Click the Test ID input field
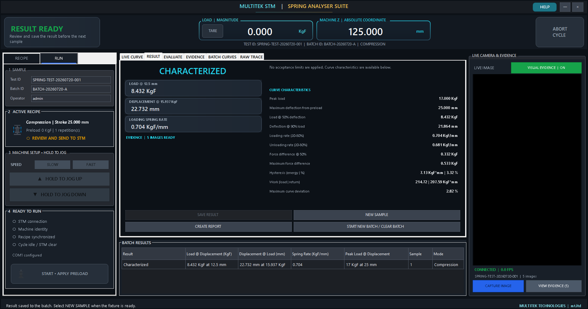588x309 pixels. [71, 80]
